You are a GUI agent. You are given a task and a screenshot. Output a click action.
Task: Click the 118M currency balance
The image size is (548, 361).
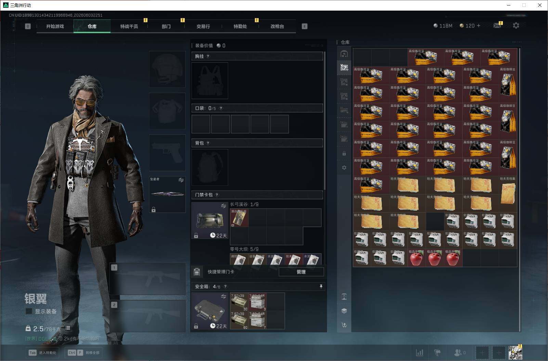pos(443,26)
